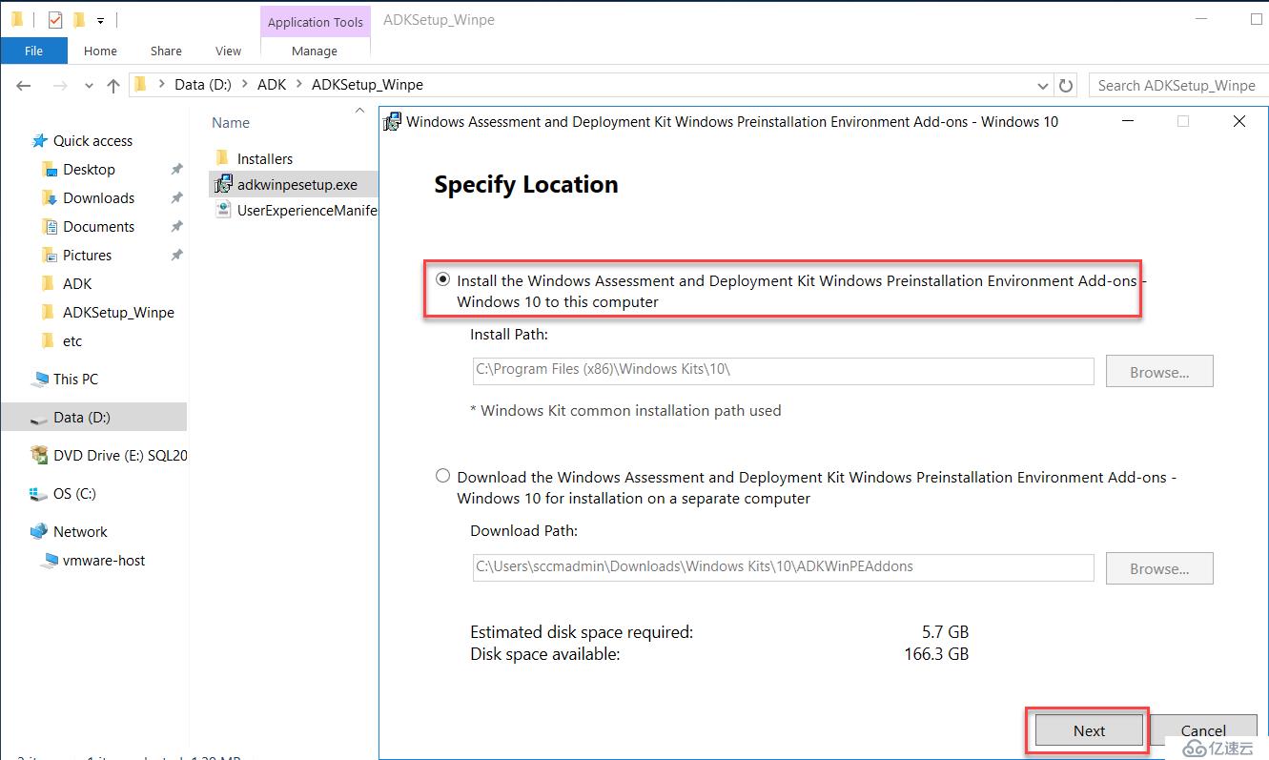Screen dimensions: 1269x760
Task: Go back with the Explorer back arrow
Action: pyautogui.click(x=24, y=85)
